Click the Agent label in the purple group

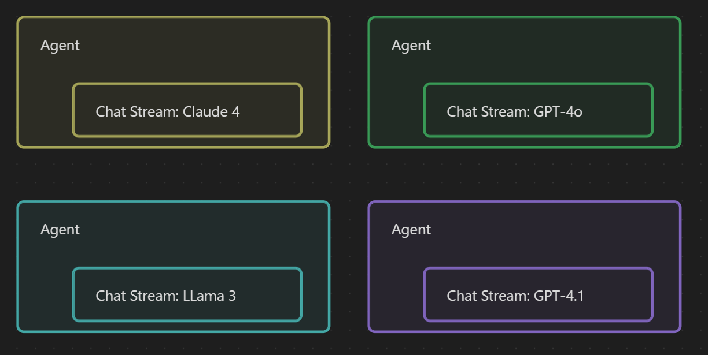(x=411, y=230)
